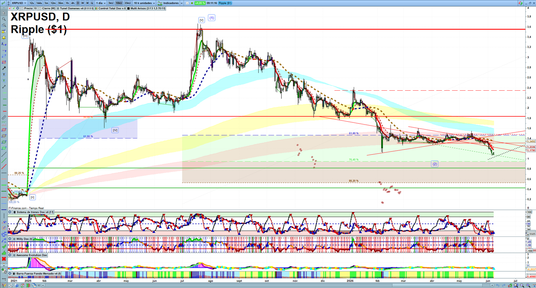The image size is (536, 288).
Task: Select the black arrow drawing tool
Action: [x=4, y=68]
